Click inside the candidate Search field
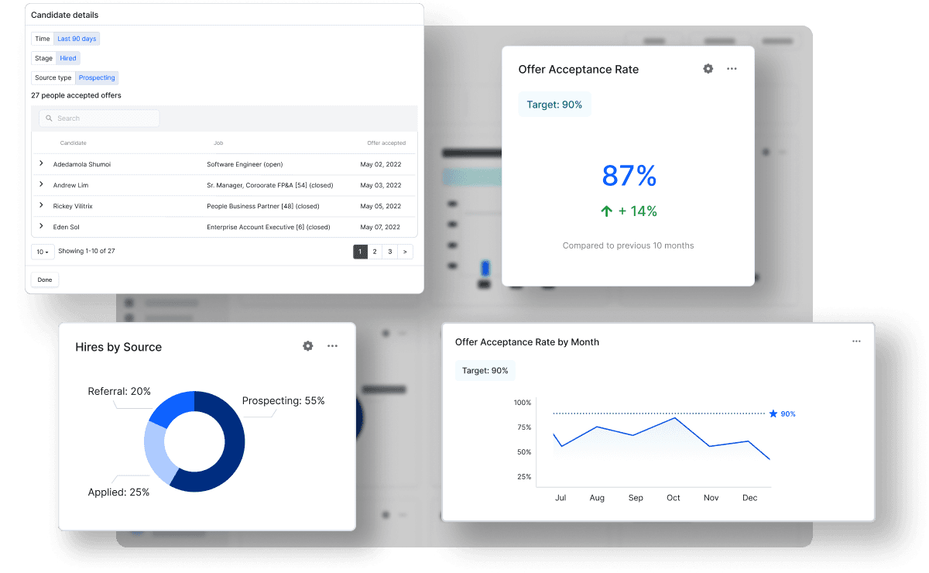This screenshot has width=929, height=573. coord(99,118)
